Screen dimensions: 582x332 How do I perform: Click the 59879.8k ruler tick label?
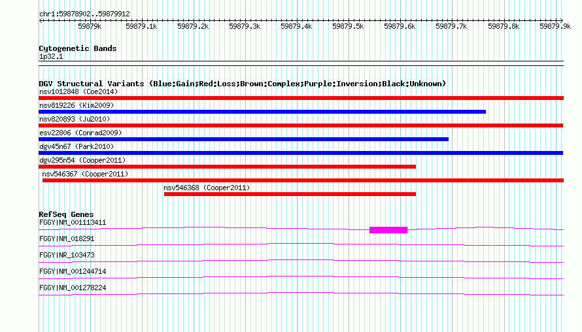(x=504, y=26)
